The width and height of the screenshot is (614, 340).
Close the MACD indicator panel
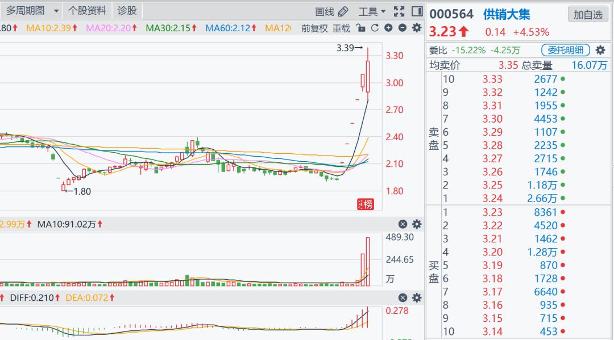[403, 297]
